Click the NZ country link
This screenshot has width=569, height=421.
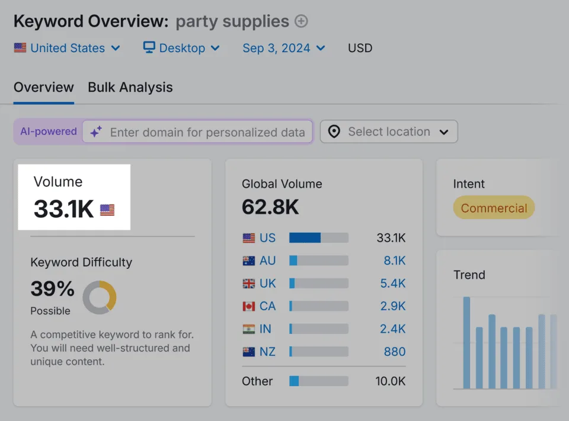267,352
